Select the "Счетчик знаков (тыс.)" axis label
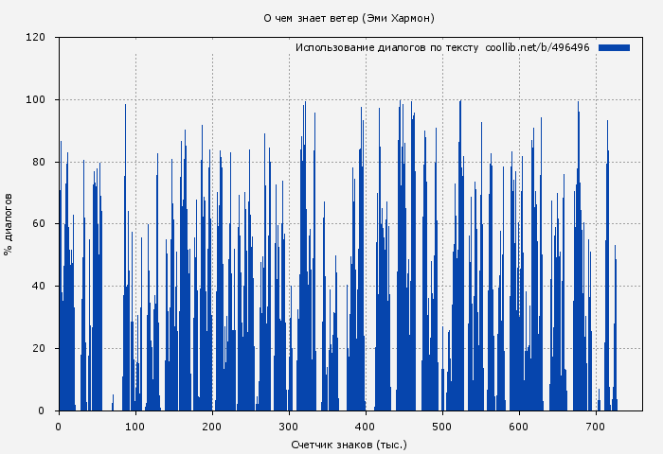Screen dimensions: 663x454 [349, 444]
